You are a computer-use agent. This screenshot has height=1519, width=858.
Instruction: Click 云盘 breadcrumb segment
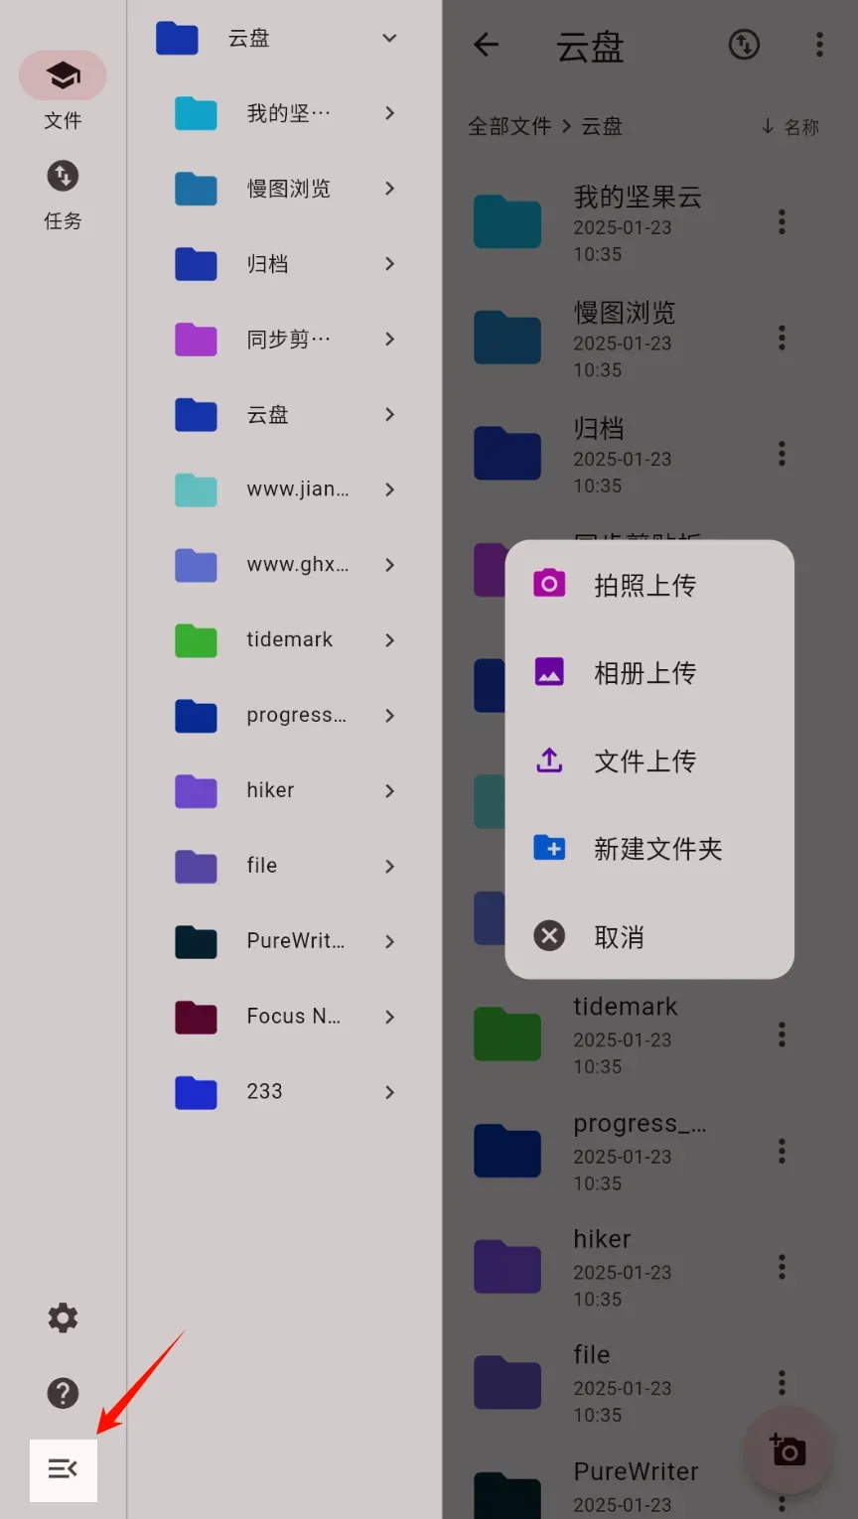[602, 126]
